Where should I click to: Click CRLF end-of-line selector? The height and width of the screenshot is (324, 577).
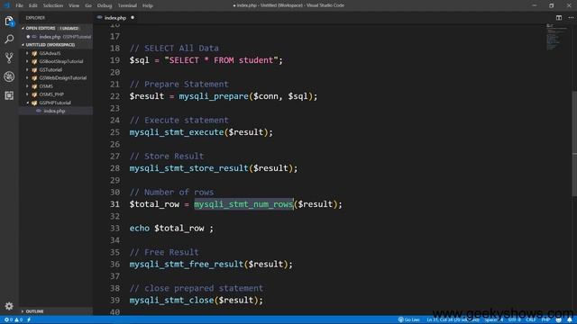(x=531, y=319)
